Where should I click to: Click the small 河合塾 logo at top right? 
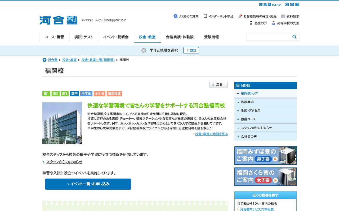(292, 4)
